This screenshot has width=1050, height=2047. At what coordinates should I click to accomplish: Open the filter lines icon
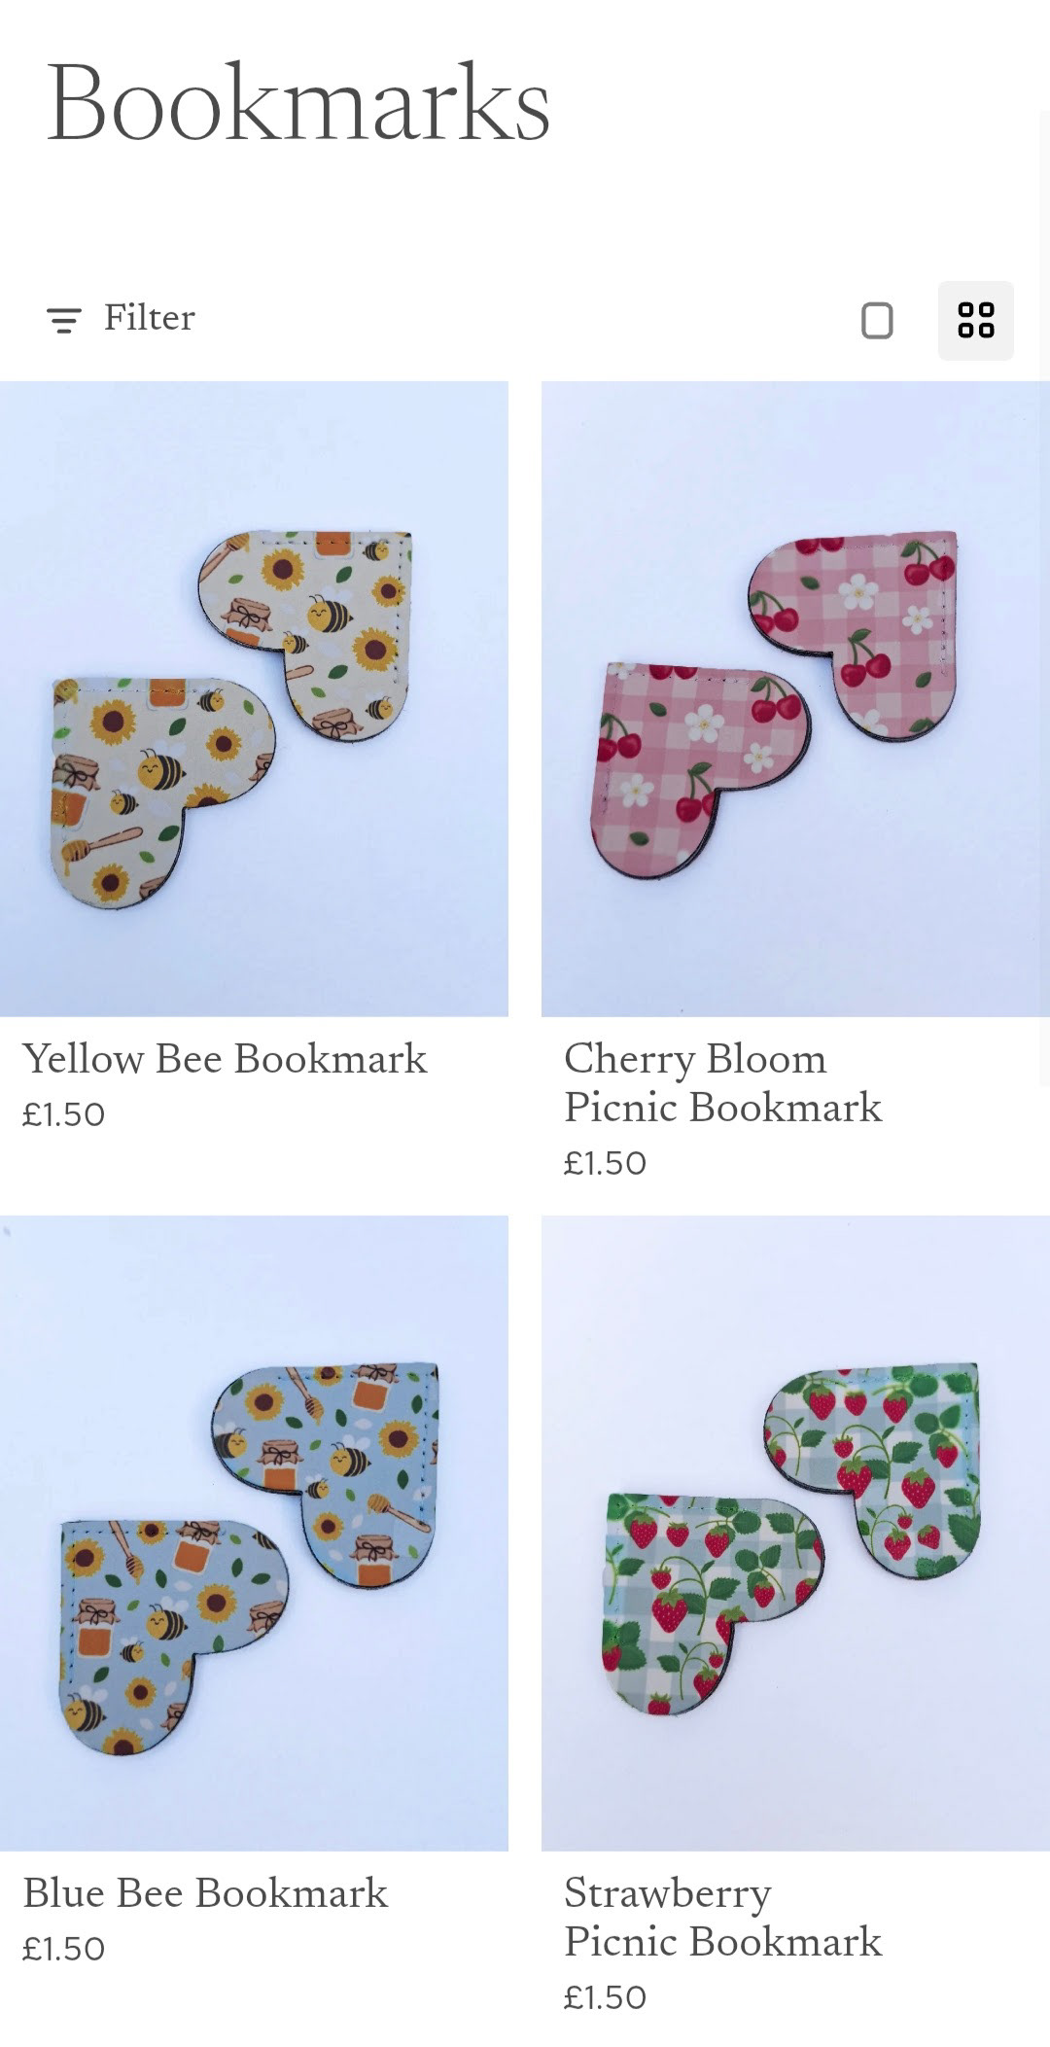[64, 320]
